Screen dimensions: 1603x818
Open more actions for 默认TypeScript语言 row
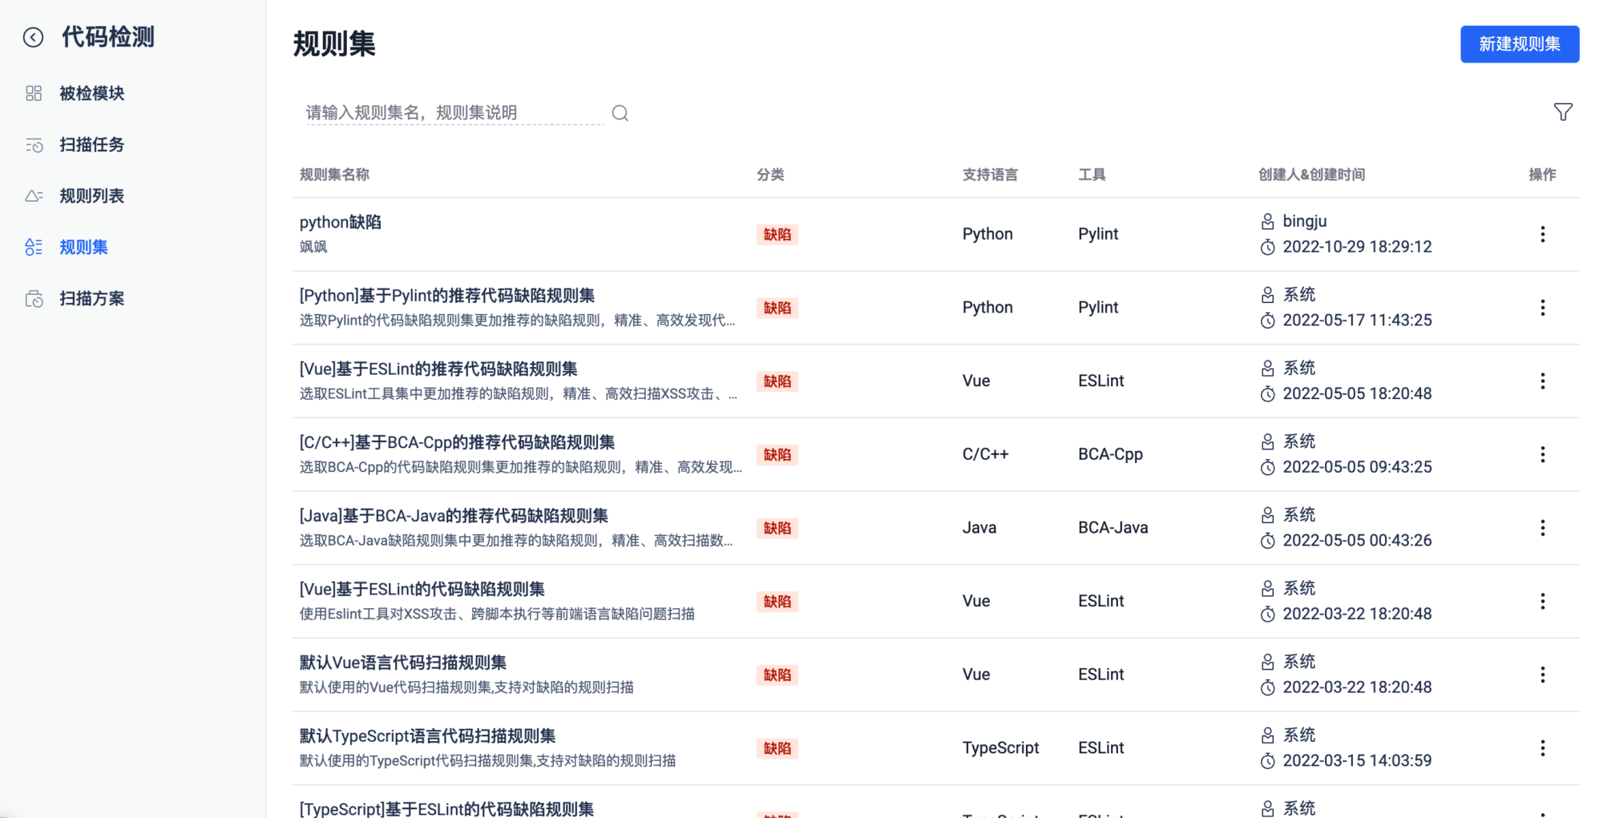[x=1542, y=748]
